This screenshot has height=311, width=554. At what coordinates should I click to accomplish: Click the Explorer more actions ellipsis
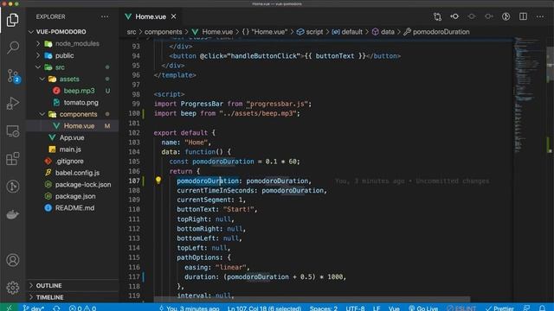[105, 16]
